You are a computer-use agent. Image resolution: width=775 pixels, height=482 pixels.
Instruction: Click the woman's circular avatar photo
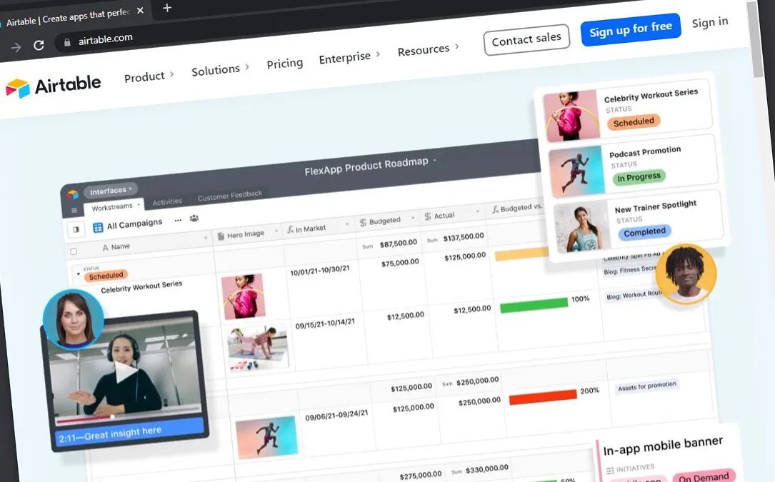coord(74,319)
